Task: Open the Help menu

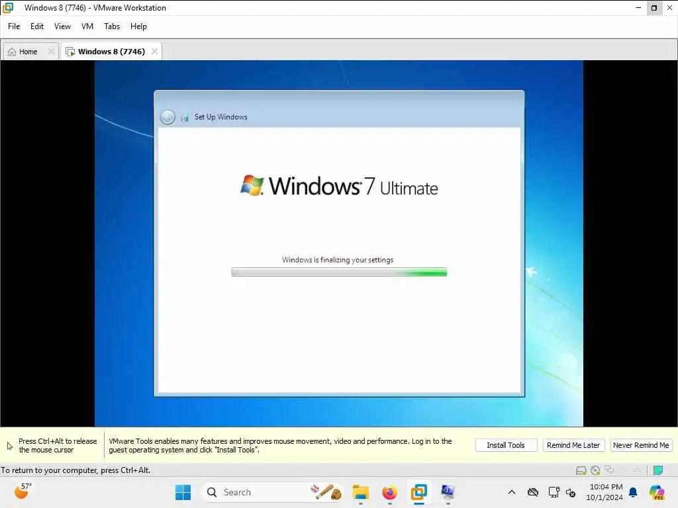Action: [x=138, y=26]
